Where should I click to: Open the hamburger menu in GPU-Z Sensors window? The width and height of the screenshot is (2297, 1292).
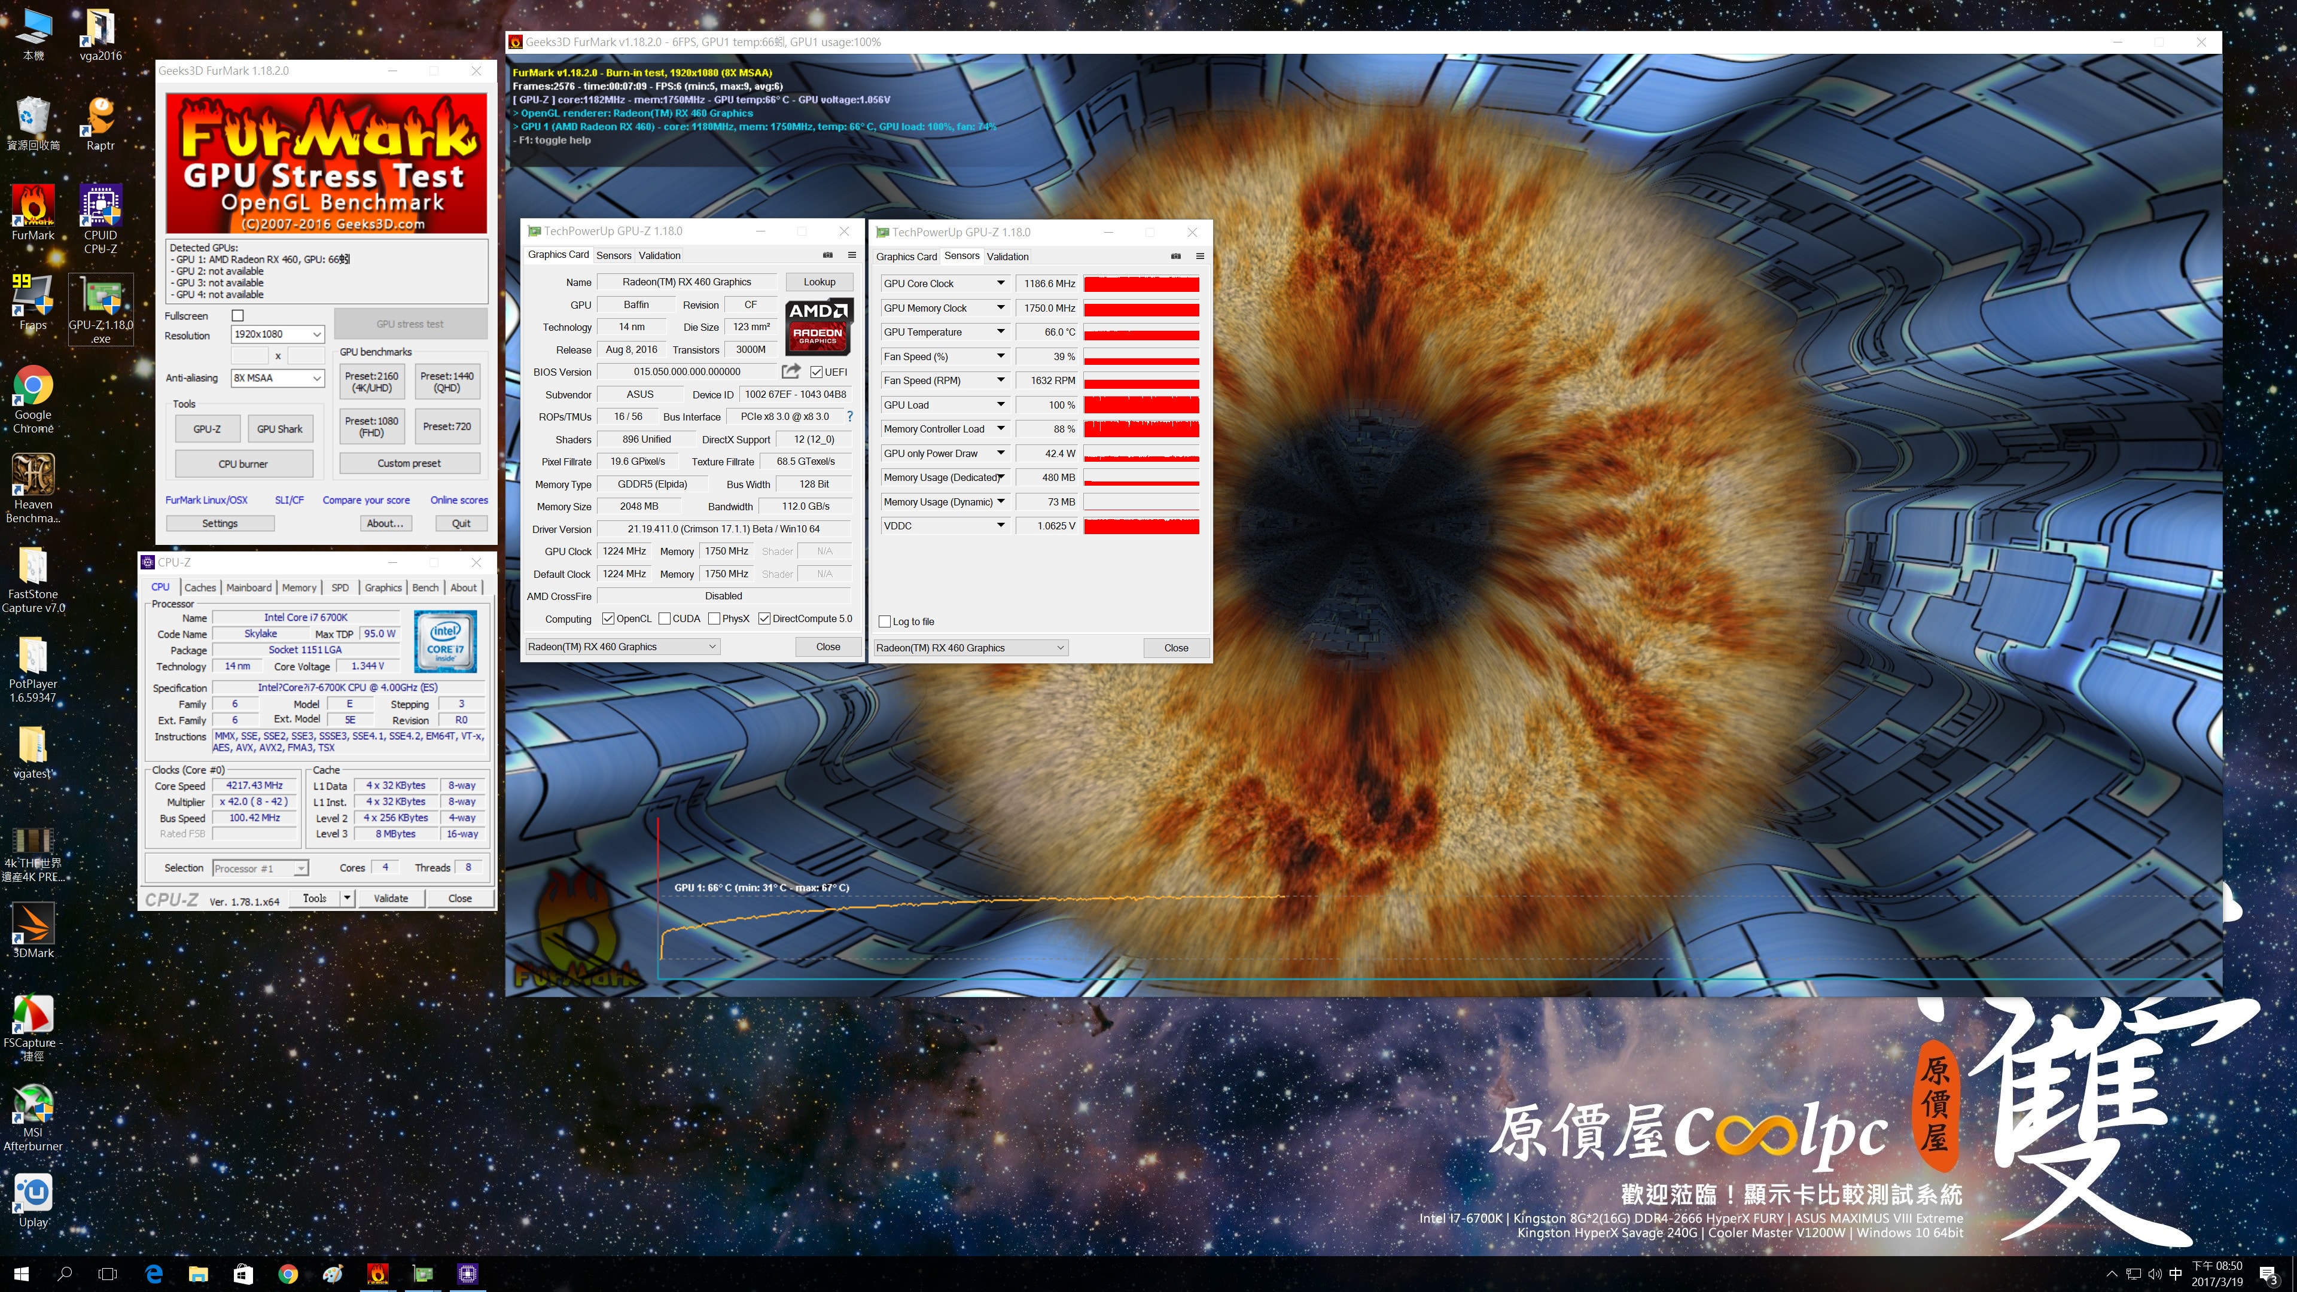[1200, 256]
